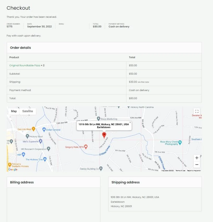Image resolution: width=213 pixels, height=222 pixels.
Task: Click the Hickory North Carolina map pin
Action: point(128,107)
